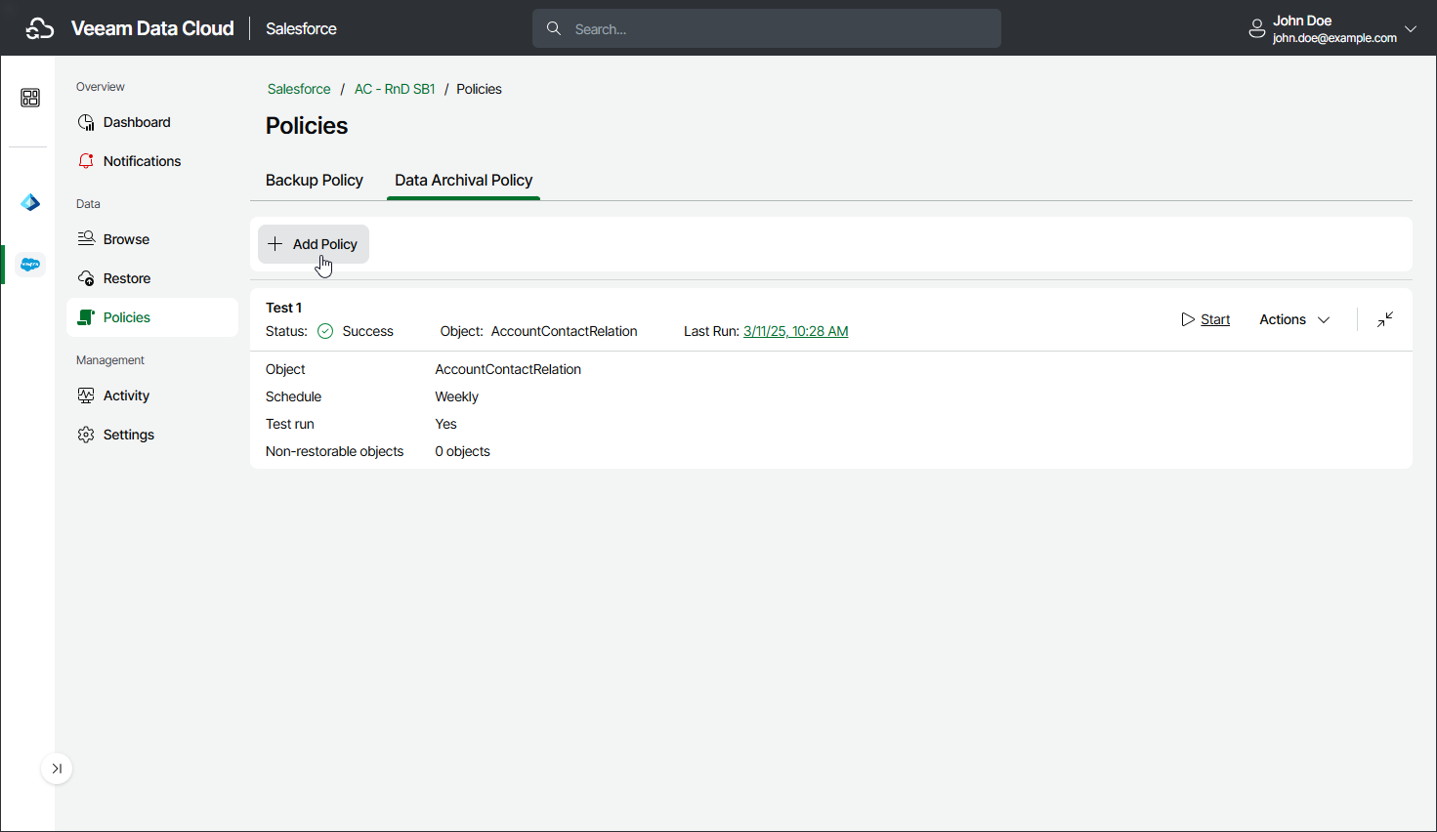Viewport: 1437px width, 832px height.
Task: Open Activity in the sidebar
Action: (152, 395)
